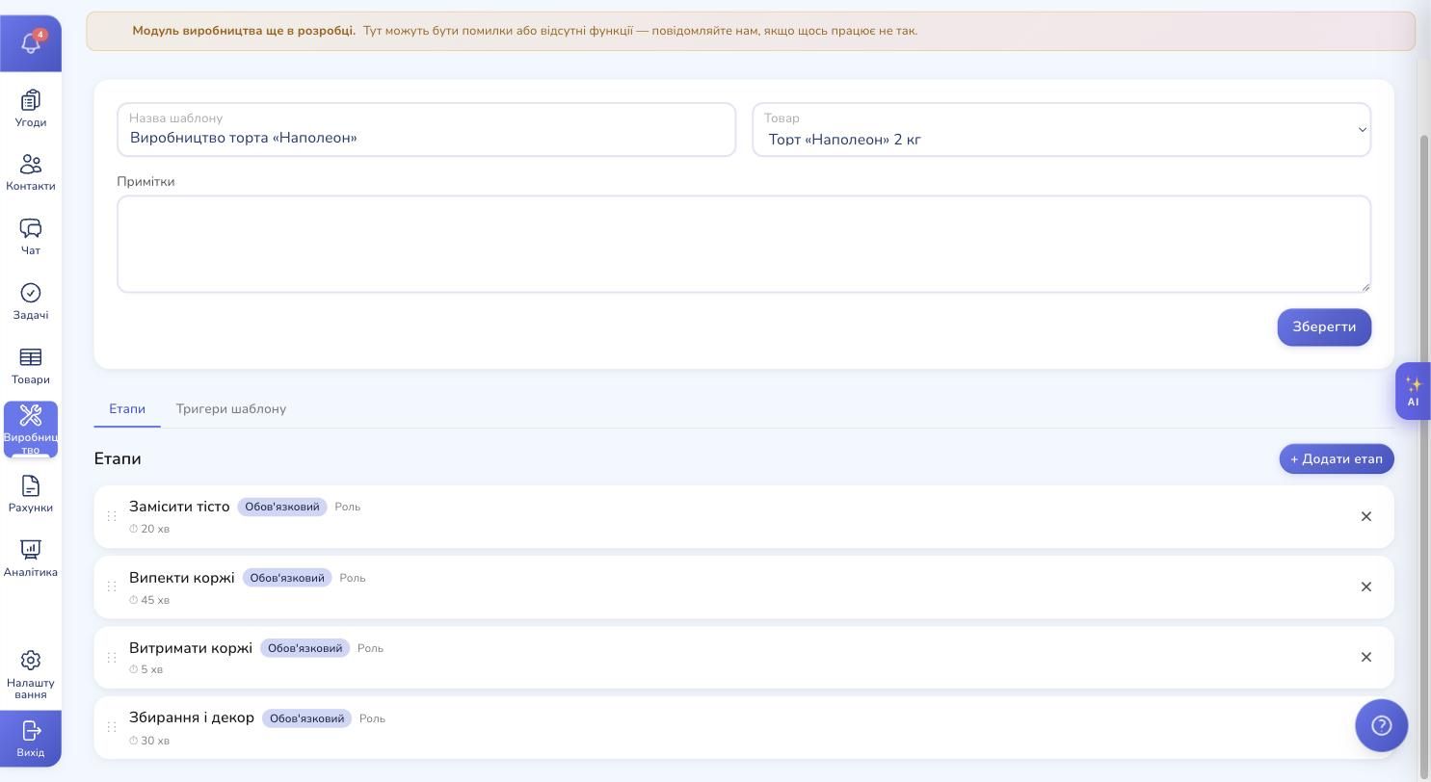Open the help question-mark bubble
The width and height of the screenshot is (1431, 782).
(x=1381, y=725)
